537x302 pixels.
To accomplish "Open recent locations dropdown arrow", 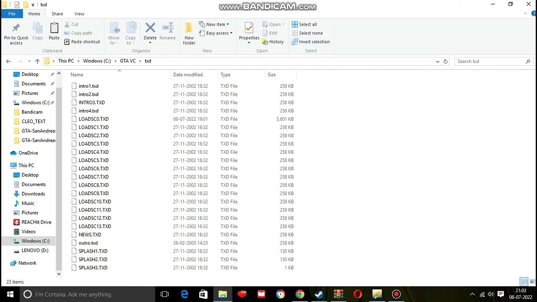I will 29,61.
